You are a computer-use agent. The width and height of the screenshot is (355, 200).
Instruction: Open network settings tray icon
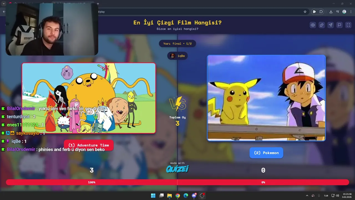tap(333, 196)
